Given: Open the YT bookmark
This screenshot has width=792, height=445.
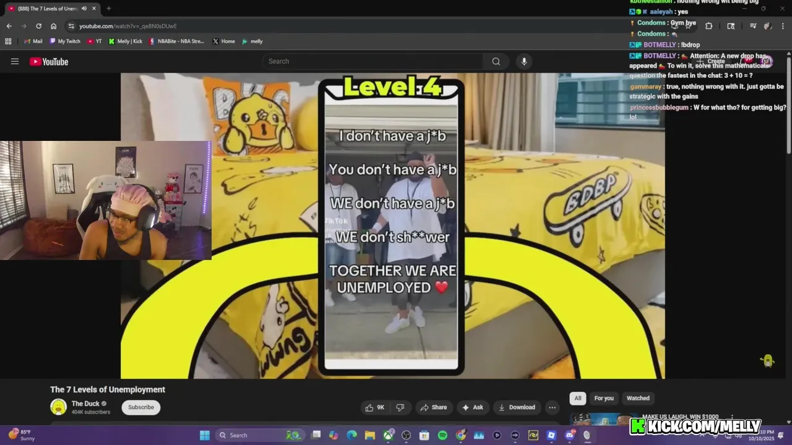Looking at the screenshot, I should click(95, 41).
